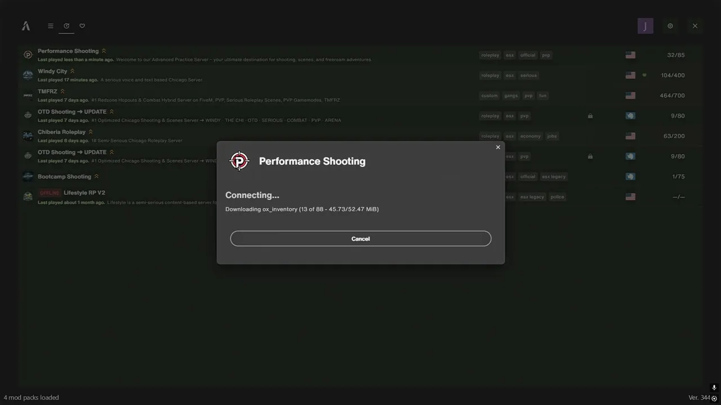The image size is (721, 405).
Task: Open the settings gear icon
Action: [x=670, y=26]
